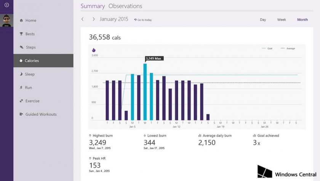Switch chart to Day view
The height and width of the screenshot is (181, 320).
pos(263,20)
